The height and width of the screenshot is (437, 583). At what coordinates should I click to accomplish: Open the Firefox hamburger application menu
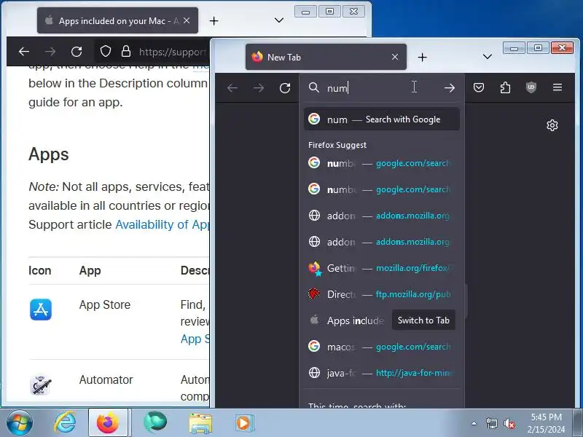(x=557, y=87)
